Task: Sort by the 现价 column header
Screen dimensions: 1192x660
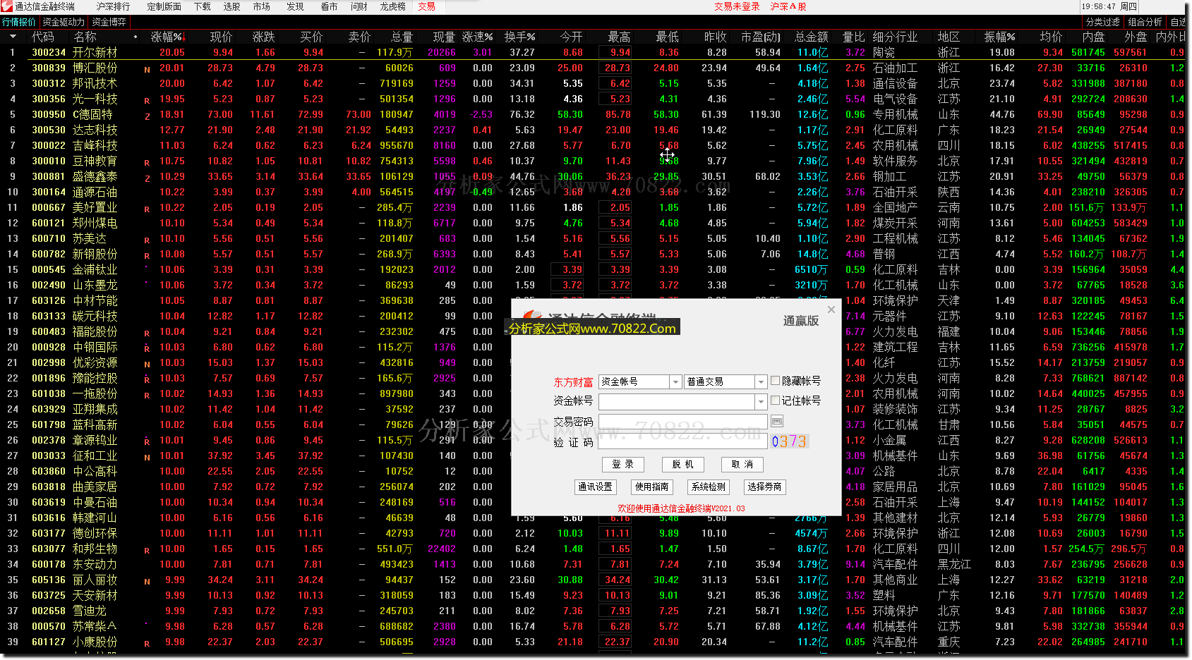Action: click(x=221, y=37)
